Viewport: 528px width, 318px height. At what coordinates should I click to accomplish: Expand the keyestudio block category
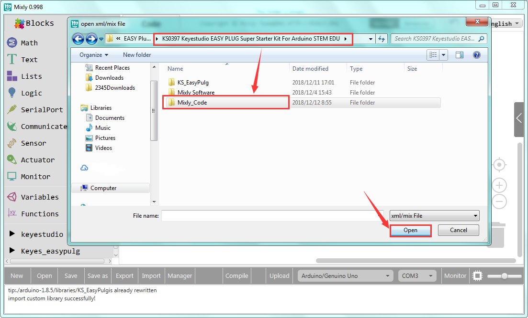point(12,233)
